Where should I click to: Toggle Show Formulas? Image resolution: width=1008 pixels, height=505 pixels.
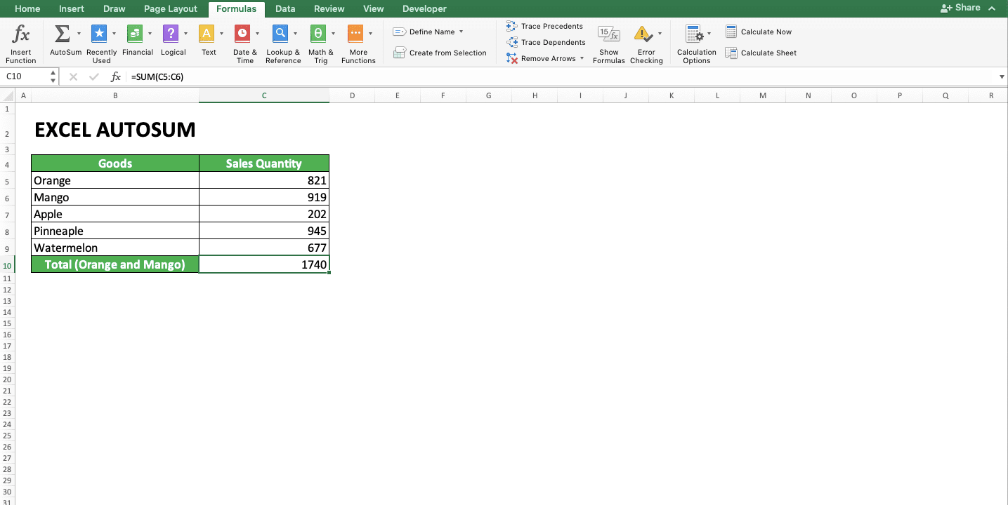pyautogui.click(x=609, y=45)
